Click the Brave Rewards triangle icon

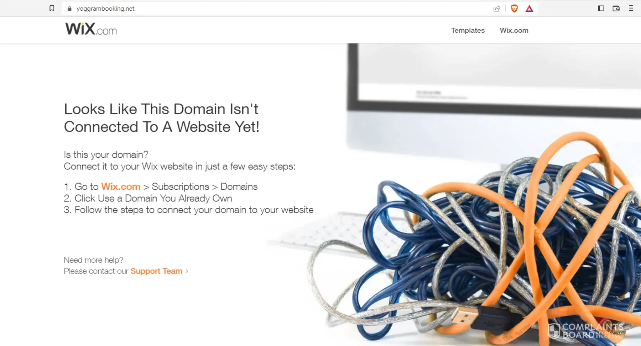(529, 9)
